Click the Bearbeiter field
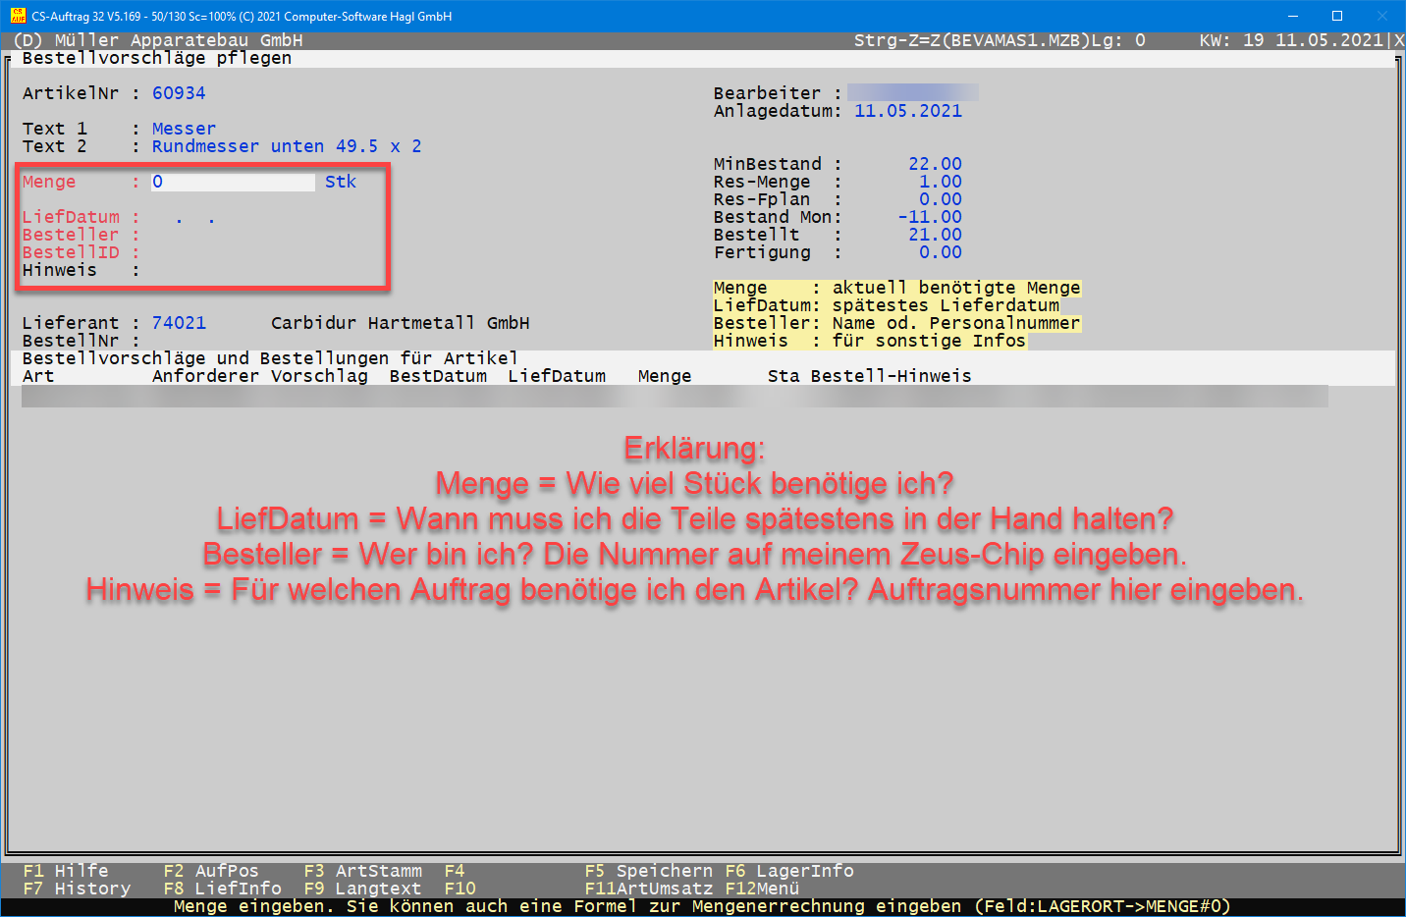The width and height of the screenshot is (1406, 917). (912, 93)
